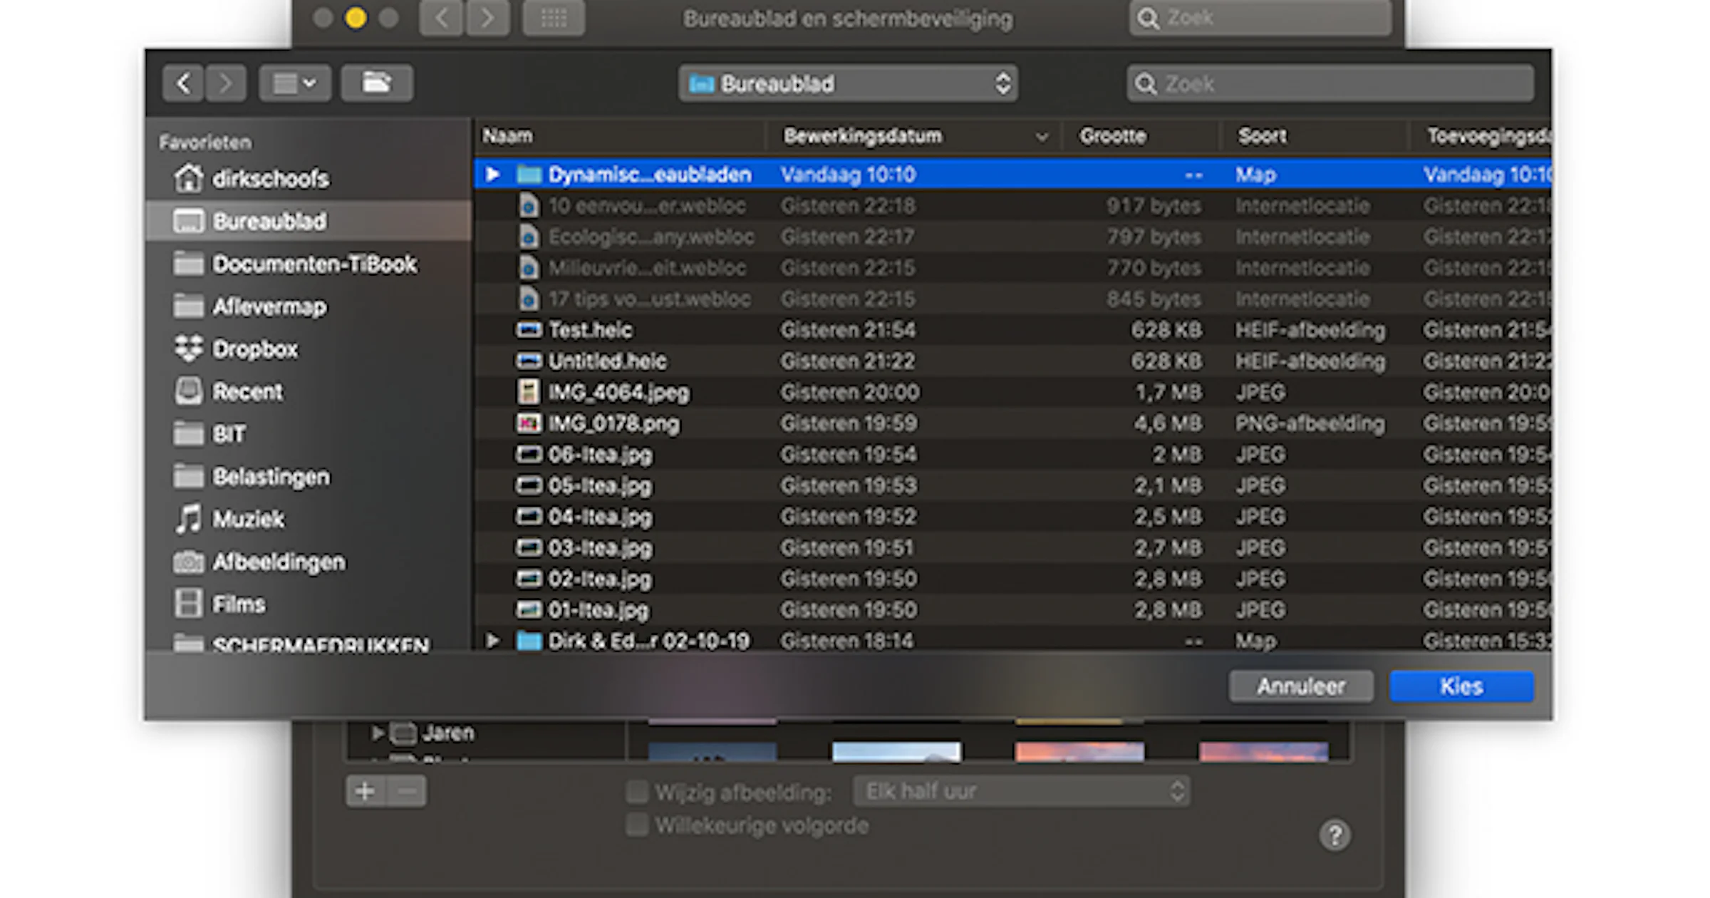
Task: Select Bureaublad in the sidebar
Action: click(x=308, y=221)
